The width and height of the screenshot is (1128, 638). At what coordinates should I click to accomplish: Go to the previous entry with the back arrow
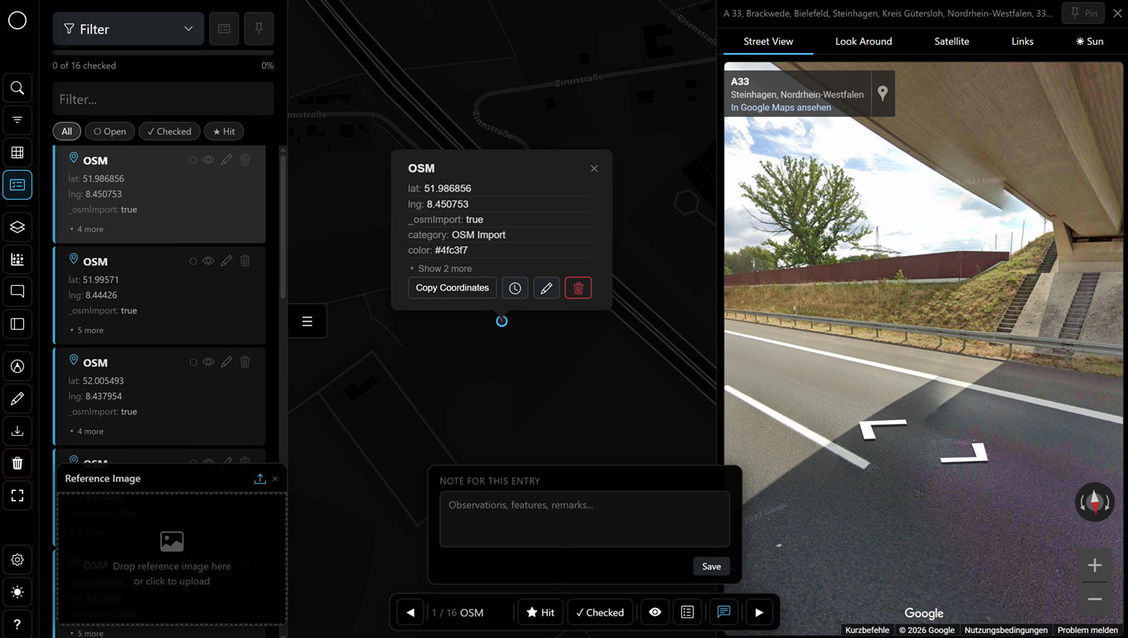click(x=410, y=612)
